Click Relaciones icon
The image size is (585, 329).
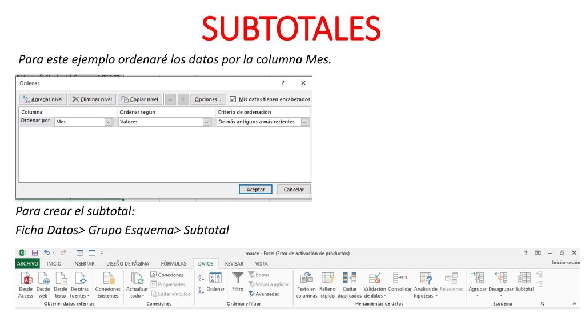coord(451,282)
